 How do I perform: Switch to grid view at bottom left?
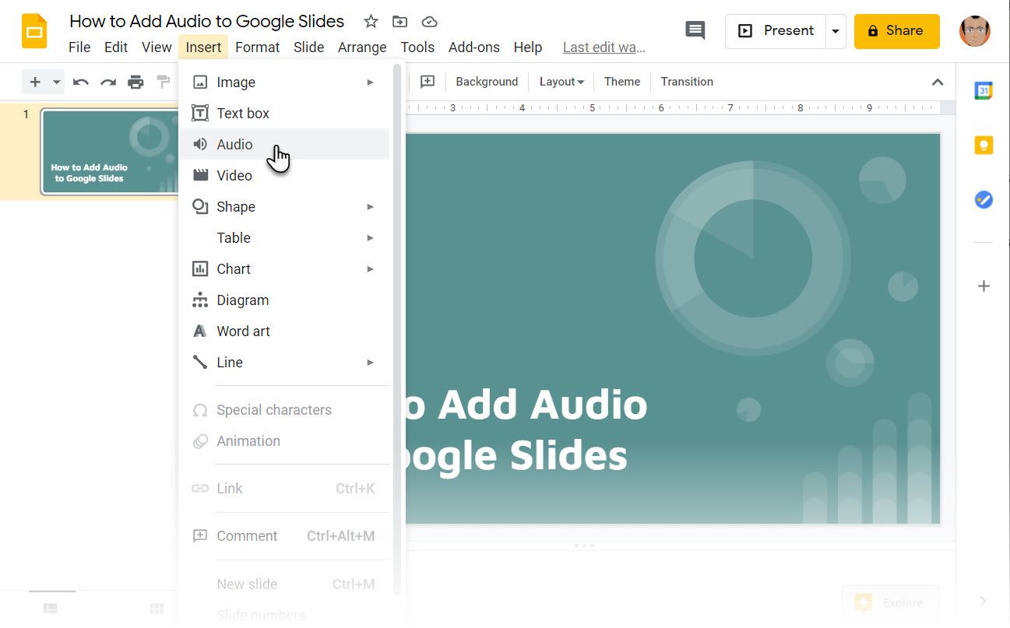(x=156, y=608)
